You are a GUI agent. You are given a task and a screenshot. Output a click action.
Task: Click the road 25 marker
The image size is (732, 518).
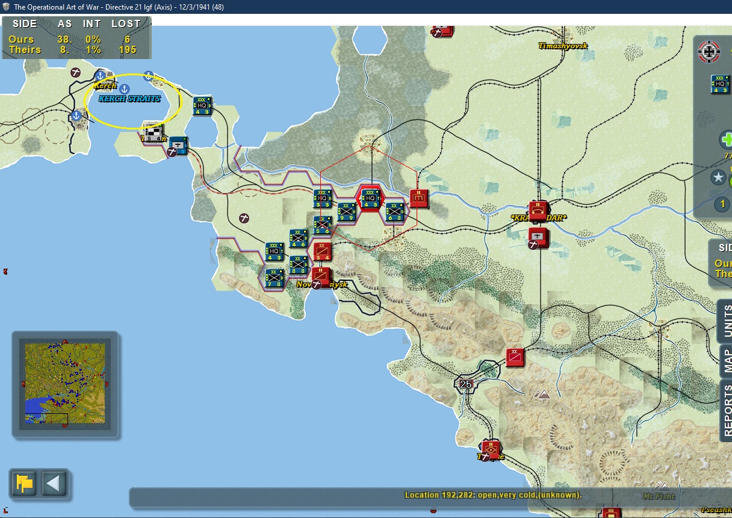466,384
